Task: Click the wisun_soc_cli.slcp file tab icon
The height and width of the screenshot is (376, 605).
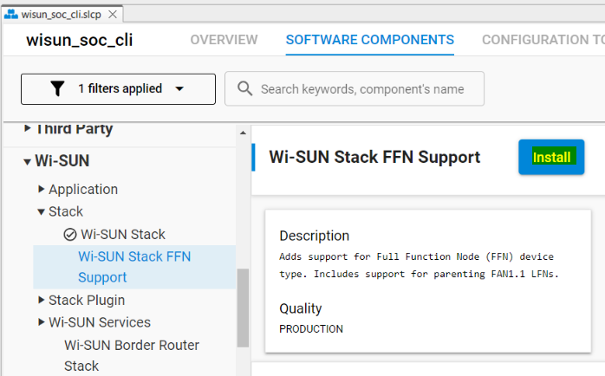Action: pyautogui.click(x=10, y=14)
